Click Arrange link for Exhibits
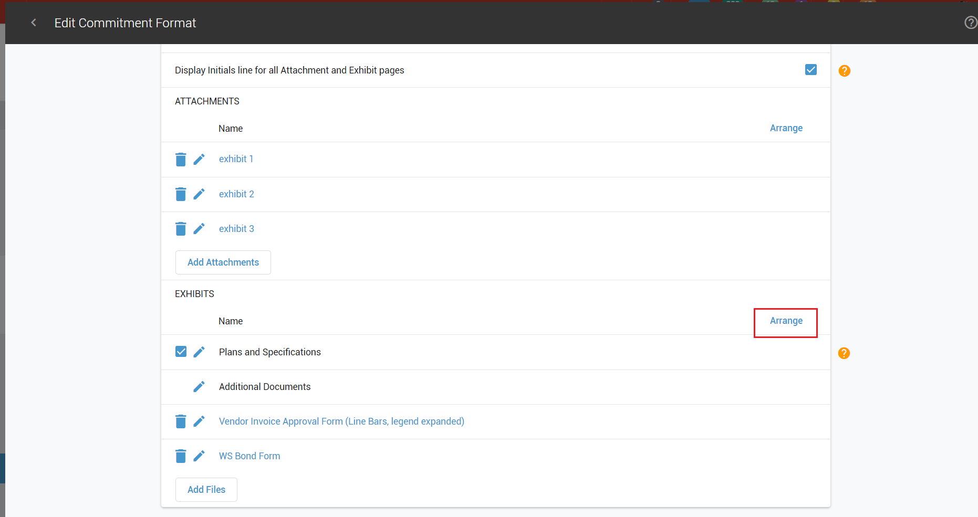The height and width of the screenshot is (517, 978). (x=786, y=321)
